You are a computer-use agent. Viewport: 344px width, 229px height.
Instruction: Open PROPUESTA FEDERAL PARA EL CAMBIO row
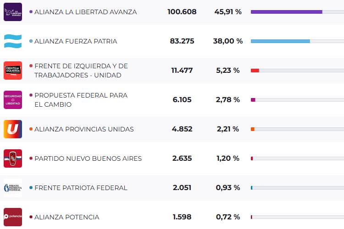tap(81, 100)
